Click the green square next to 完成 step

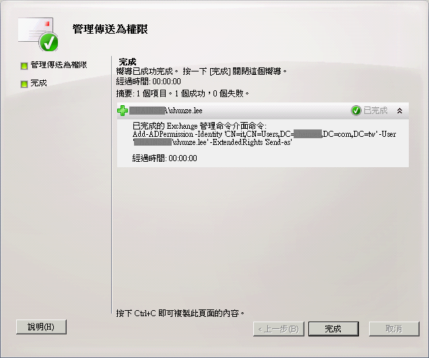tap(24, 84)
